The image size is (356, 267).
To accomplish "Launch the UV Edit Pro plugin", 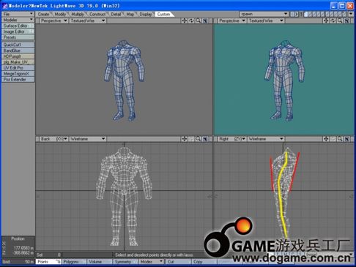I will point(18,68).
